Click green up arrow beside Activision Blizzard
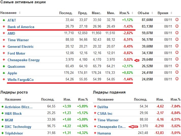 (x=3, y=107)
